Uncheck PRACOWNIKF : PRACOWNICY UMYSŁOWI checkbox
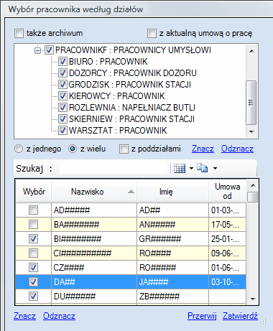This screenshot has width=273, height=331. (49, 50)
